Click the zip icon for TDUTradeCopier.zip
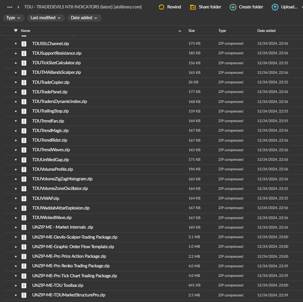303x302 pixels. 24,82
